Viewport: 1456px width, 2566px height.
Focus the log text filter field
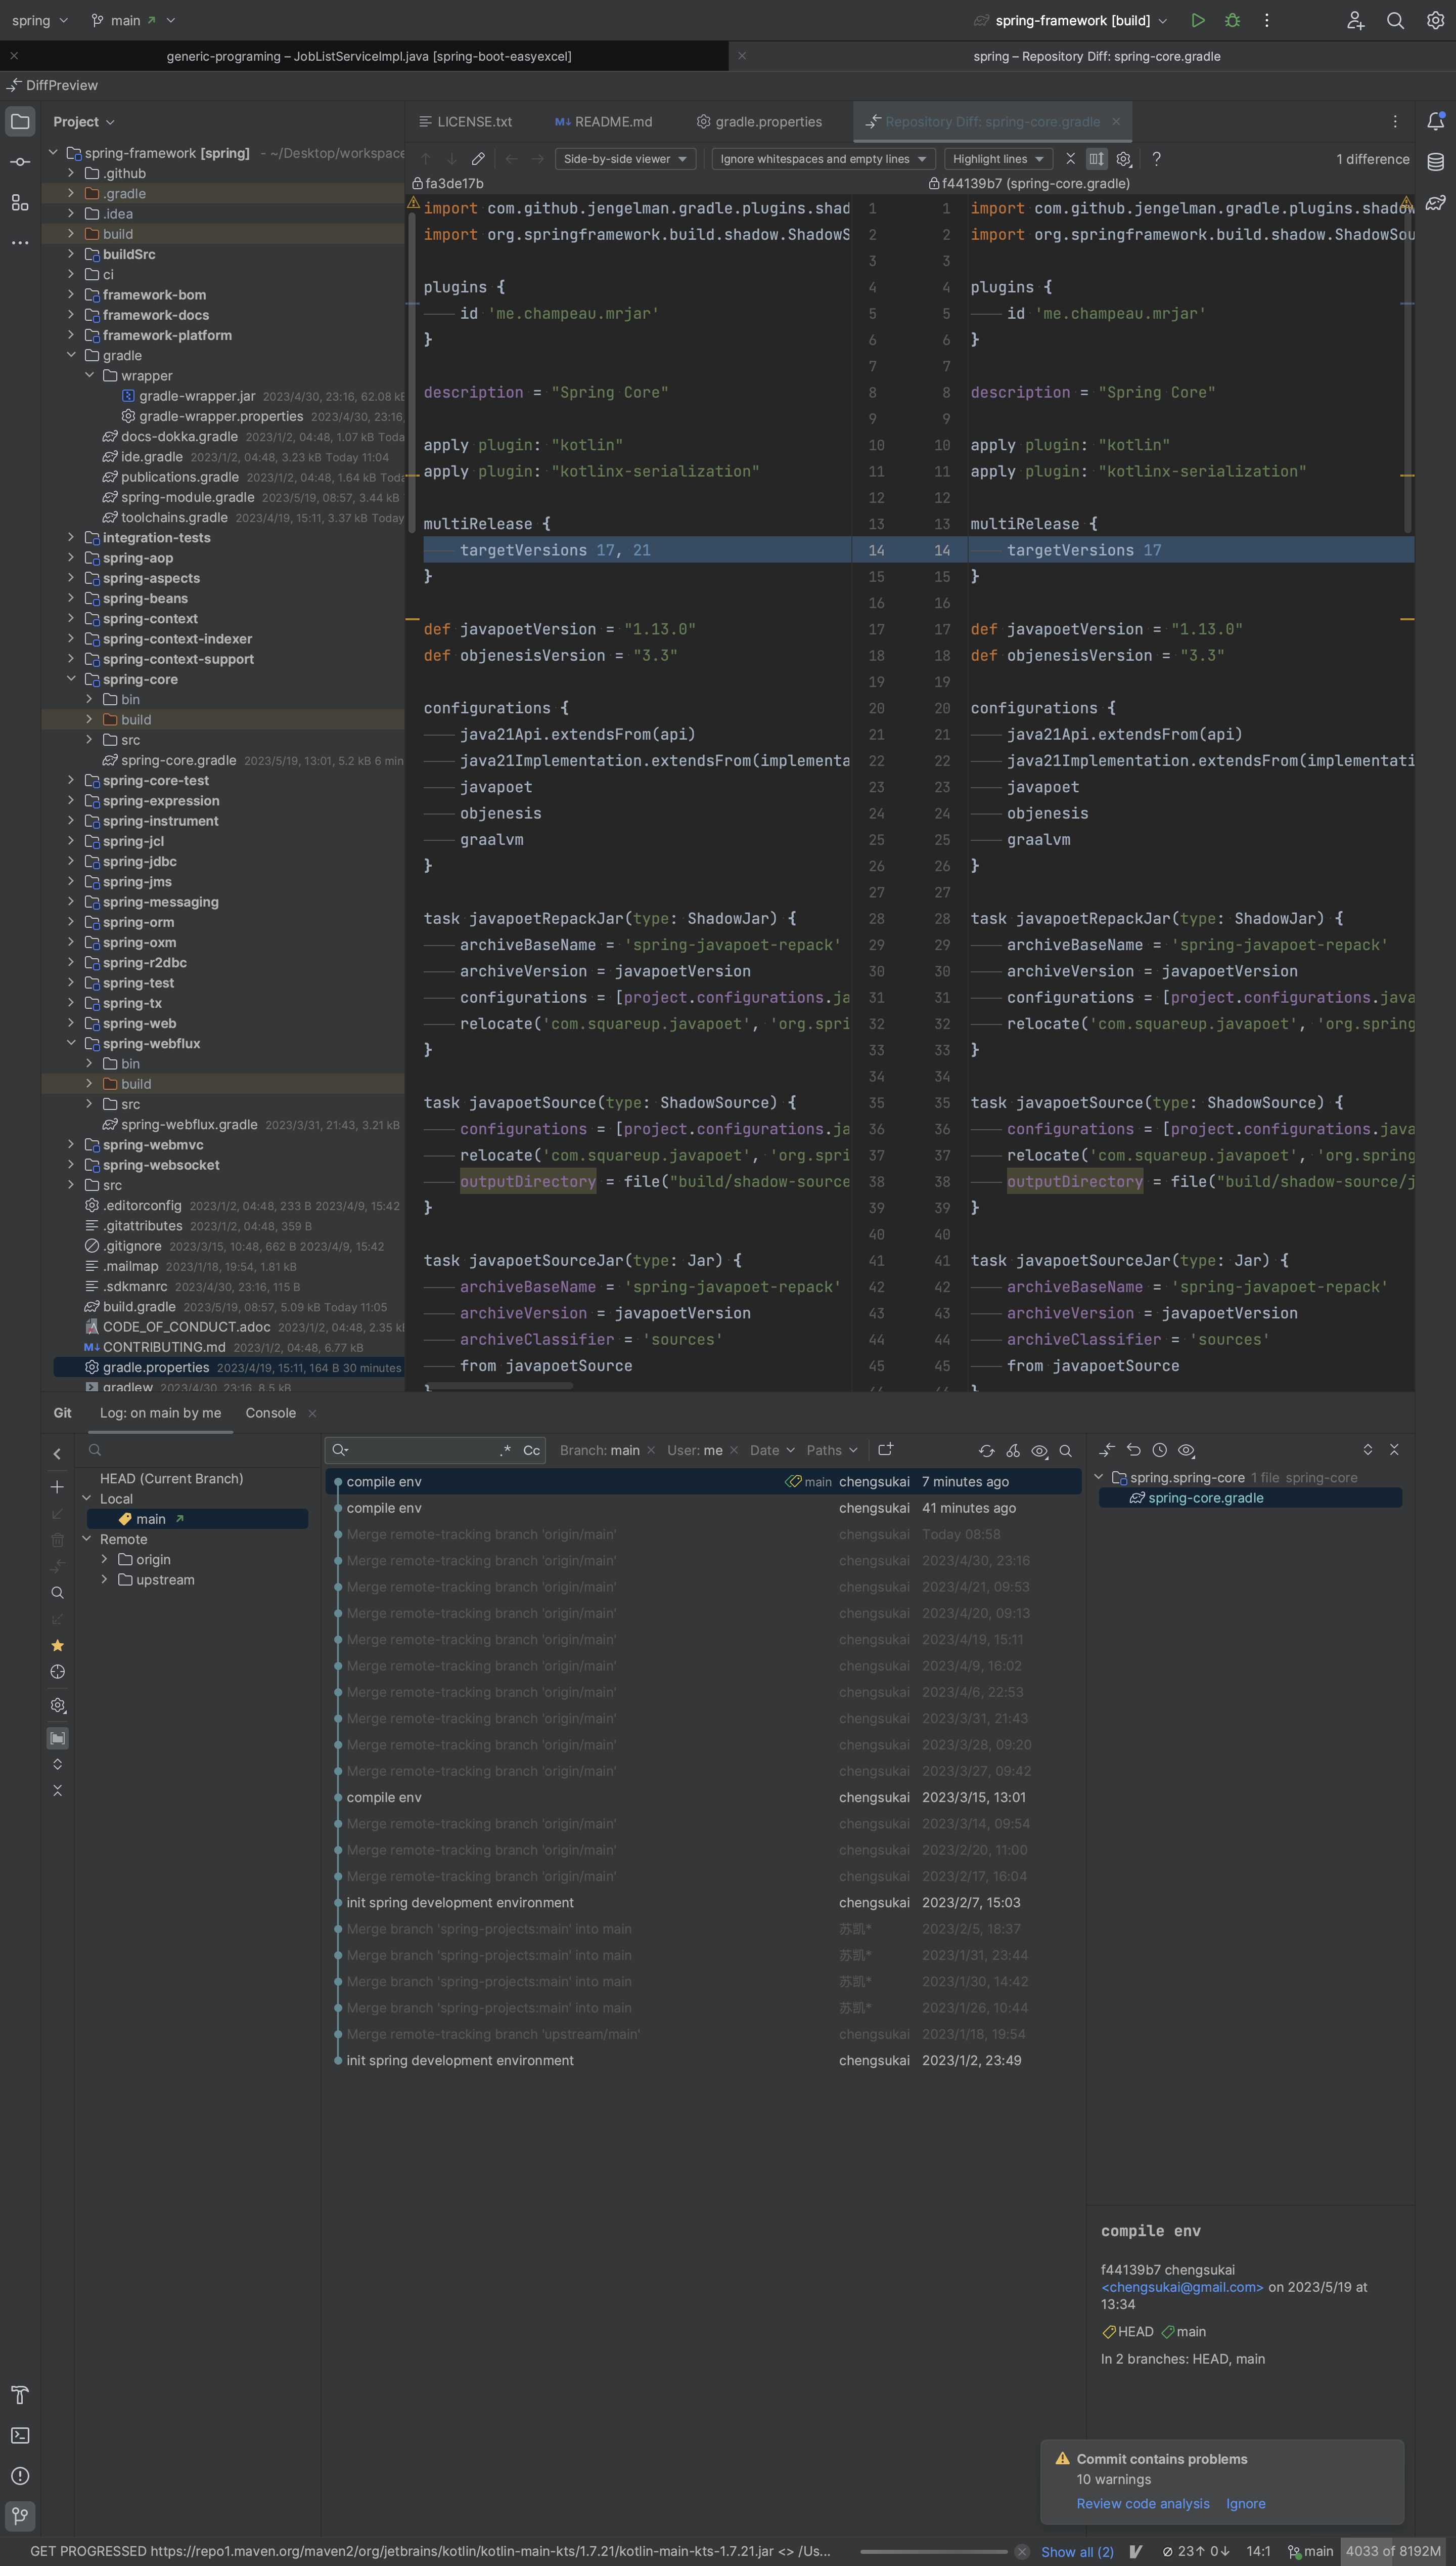[x=435, y=1450]
